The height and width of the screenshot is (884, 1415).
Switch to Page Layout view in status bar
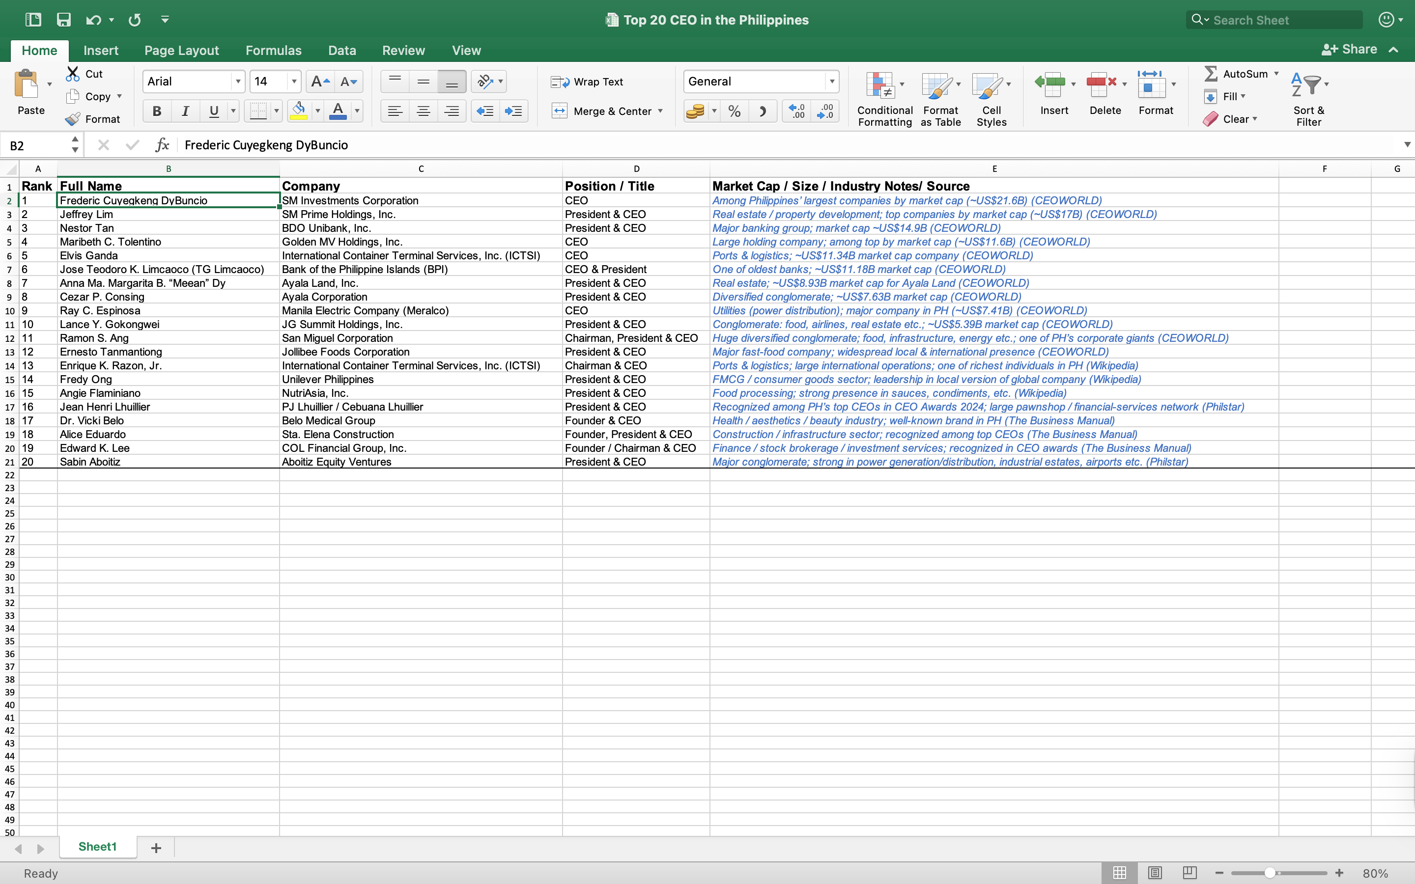1154,873
